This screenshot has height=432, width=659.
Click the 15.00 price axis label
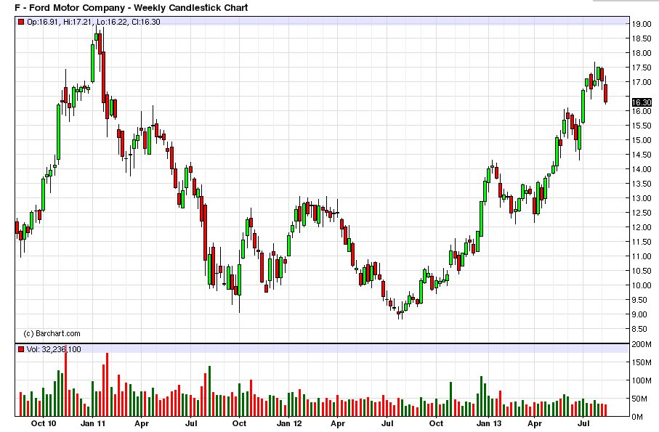pos(642,140)
